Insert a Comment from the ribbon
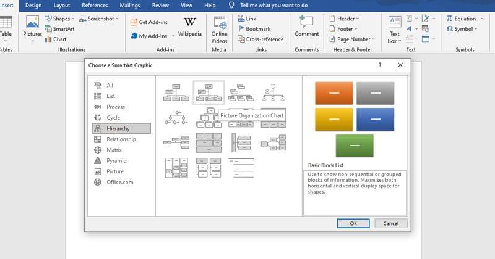 tap(306, 26)
